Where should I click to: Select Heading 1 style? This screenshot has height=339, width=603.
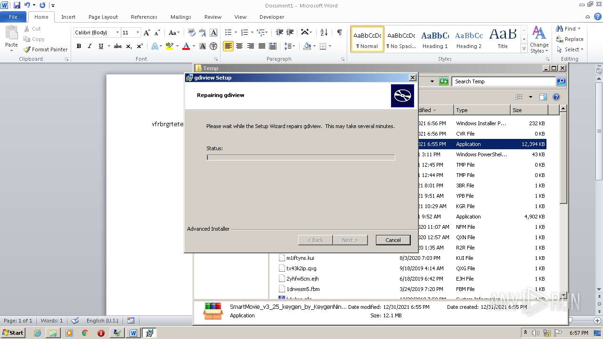(435, 39)
